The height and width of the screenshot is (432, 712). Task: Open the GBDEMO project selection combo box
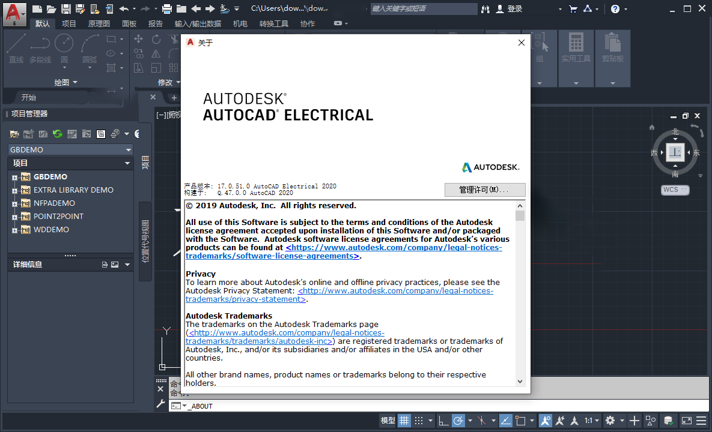click(x=70, y=149)
